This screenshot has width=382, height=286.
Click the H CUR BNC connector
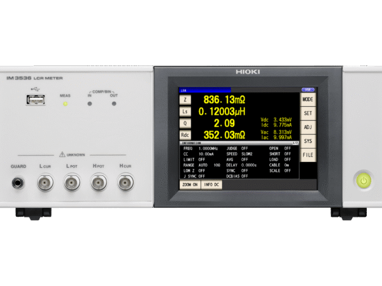coord(125,182)
